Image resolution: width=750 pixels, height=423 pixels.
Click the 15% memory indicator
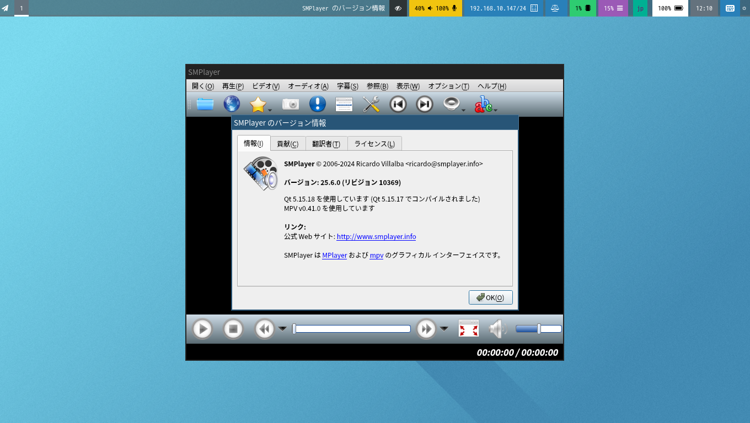tap(613, 8)
